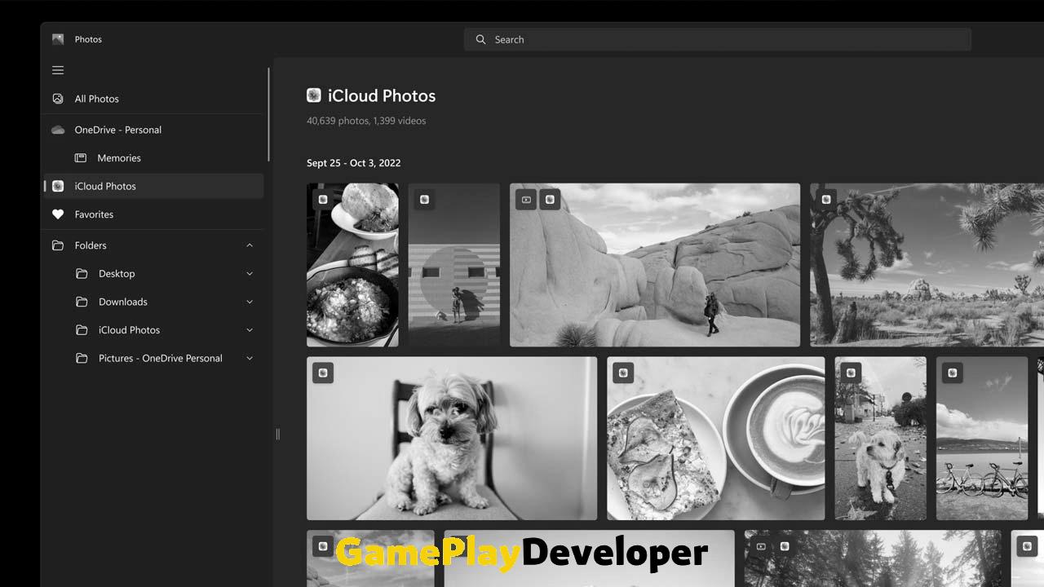Click video badge on foggy forest thumbnail
The height and width of the screenshot is (587, 1044).
(x=761, y=547)
